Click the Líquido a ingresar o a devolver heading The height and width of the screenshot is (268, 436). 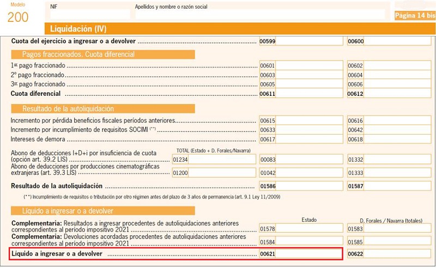click(103, 211)
